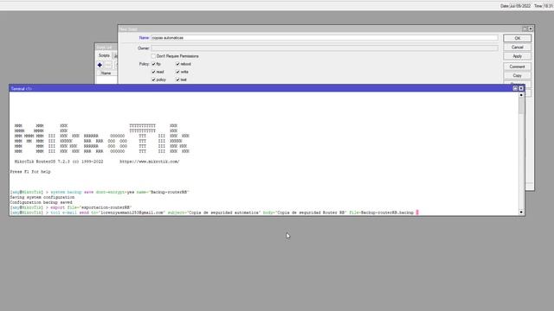This screenshot has width=554, height=311.
Task: Click the 'export file=' command line in Terminal
Action: 71,207
